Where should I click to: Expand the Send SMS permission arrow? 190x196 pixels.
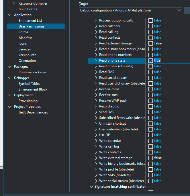(x=96, y=112)
